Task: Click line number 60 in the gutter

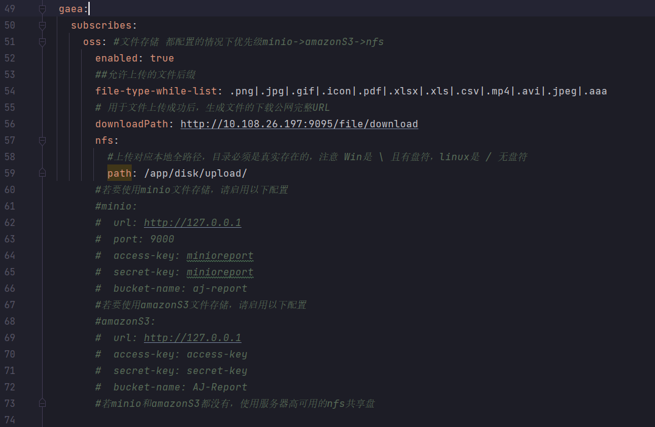Action: tap(10, 190)
